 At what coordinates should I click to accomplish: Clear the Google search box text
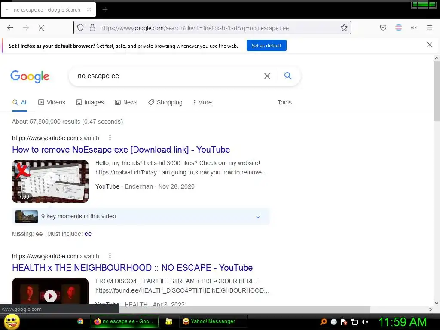(267, 76)
